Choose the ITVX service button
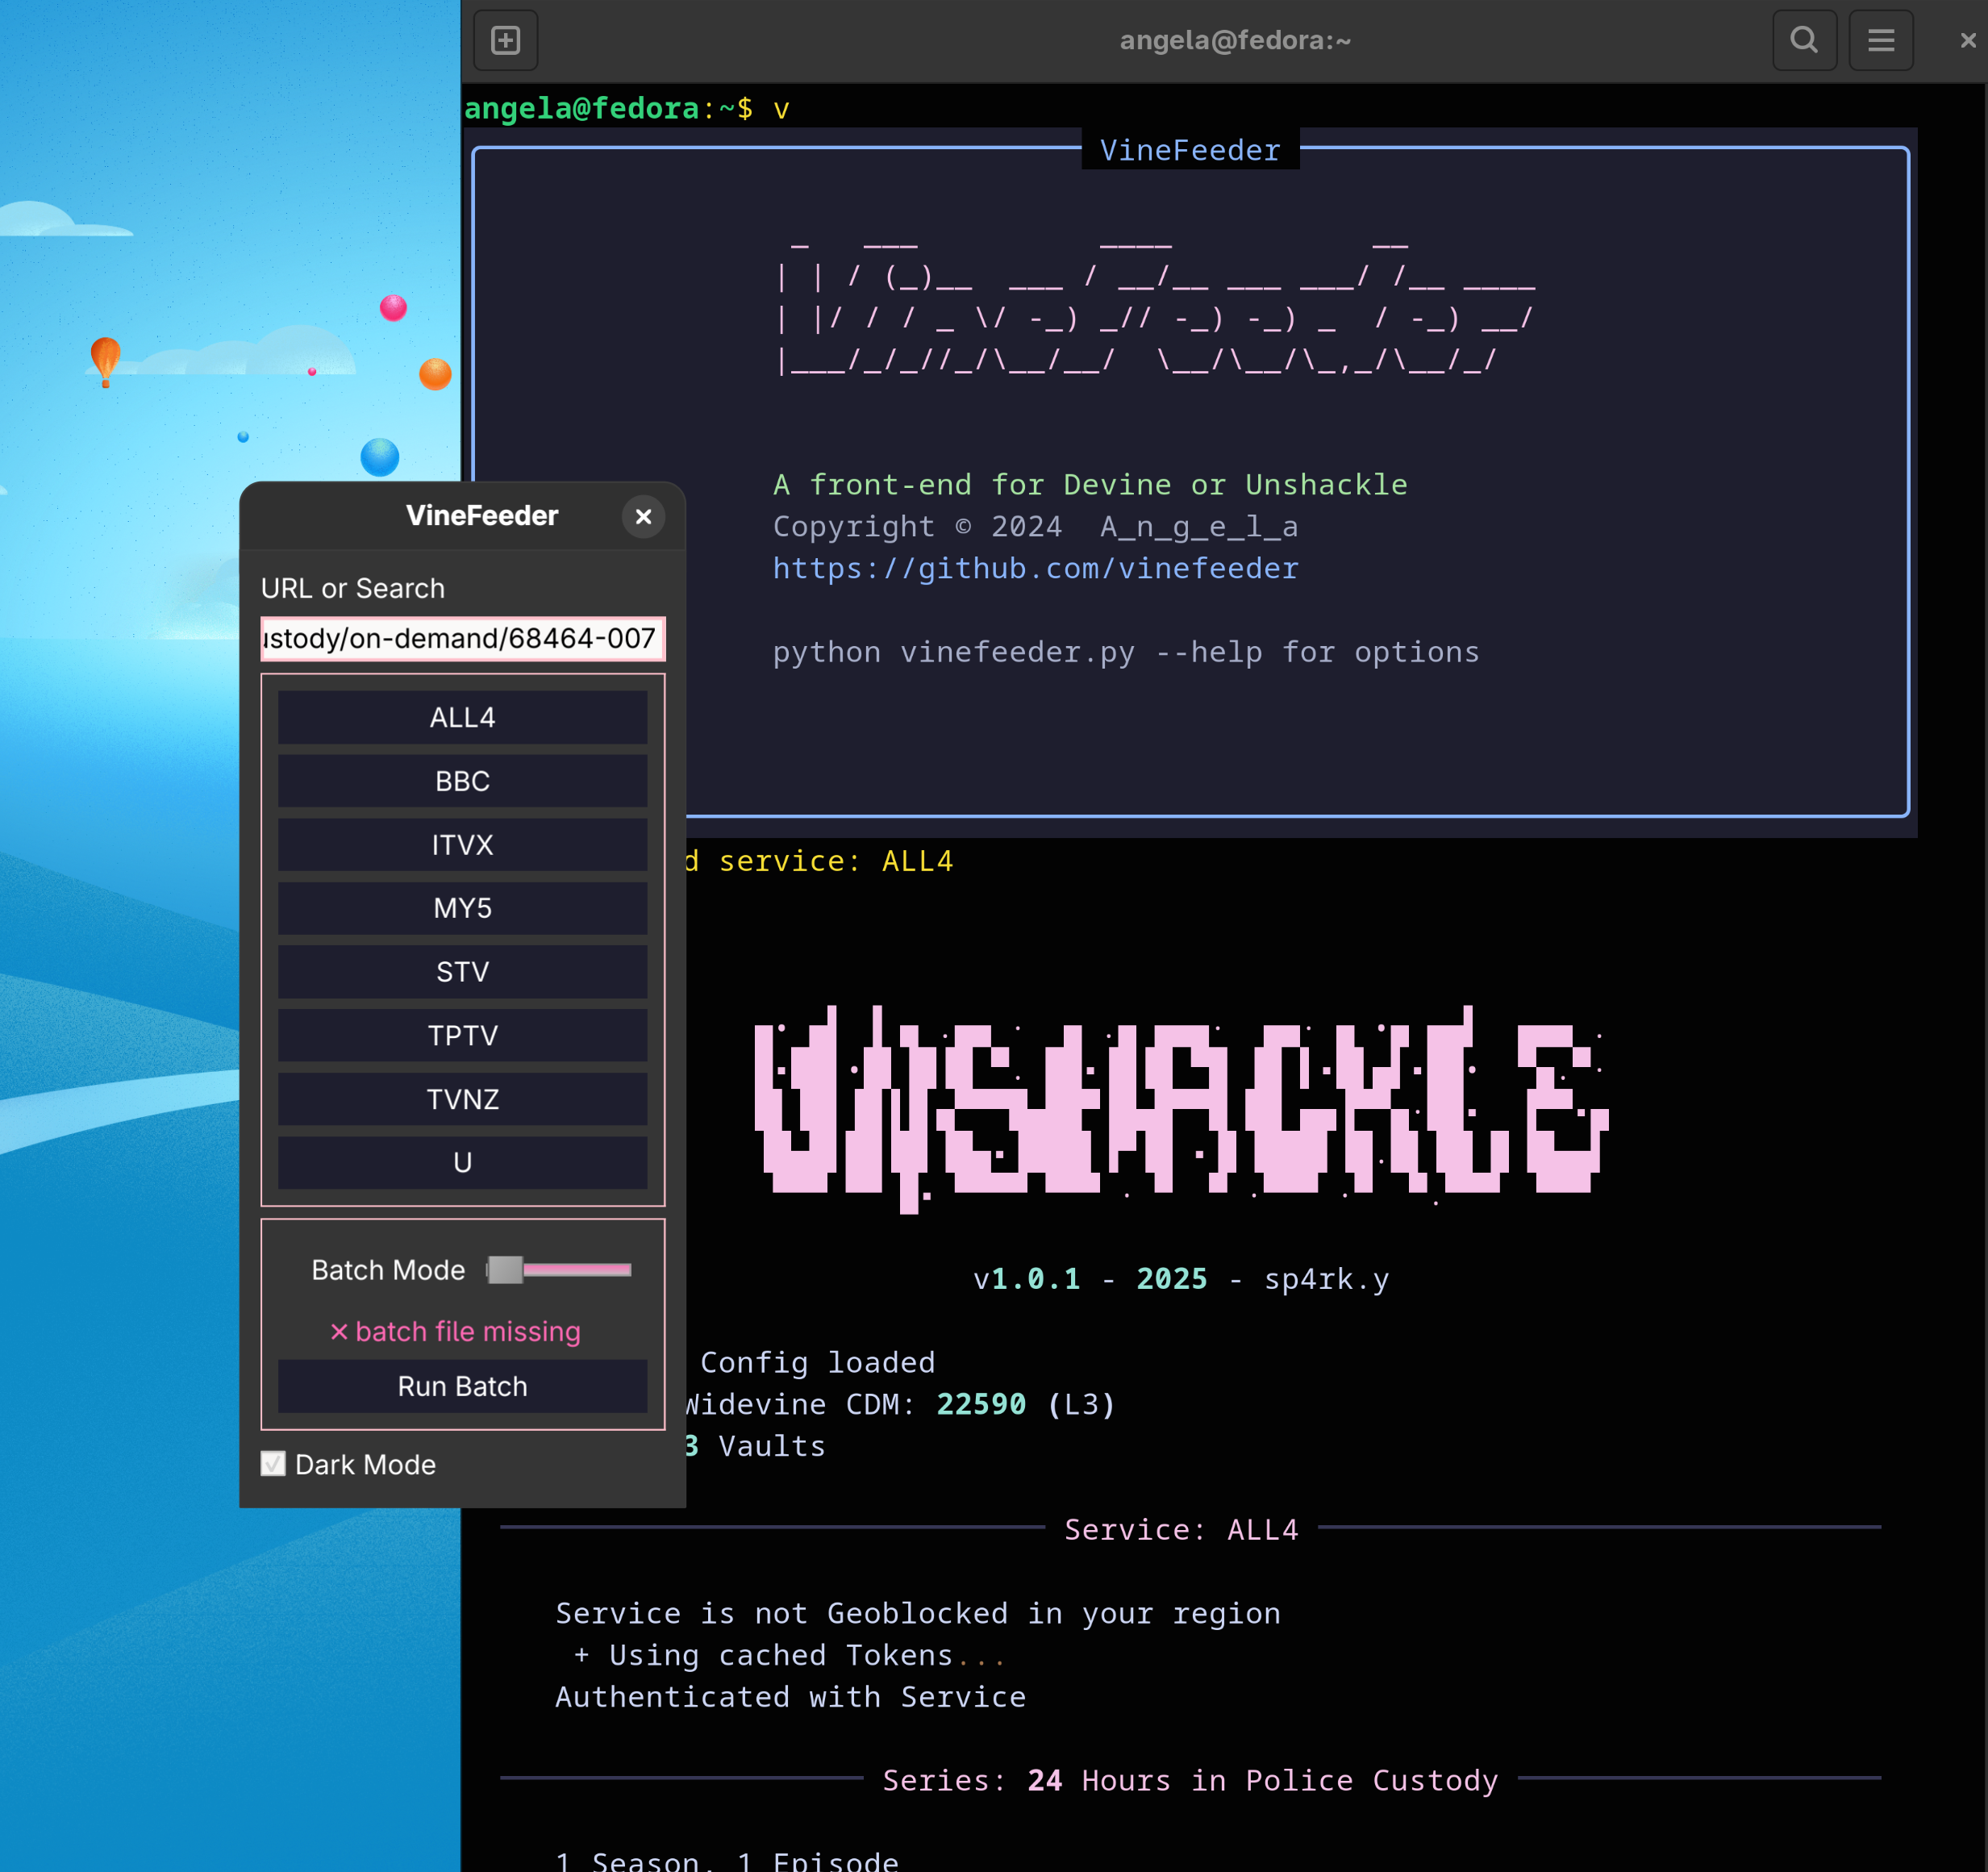 pos(462,844)
